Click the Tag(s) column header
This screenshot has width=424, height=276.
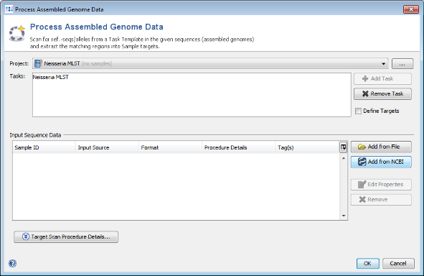pos(307,147)
